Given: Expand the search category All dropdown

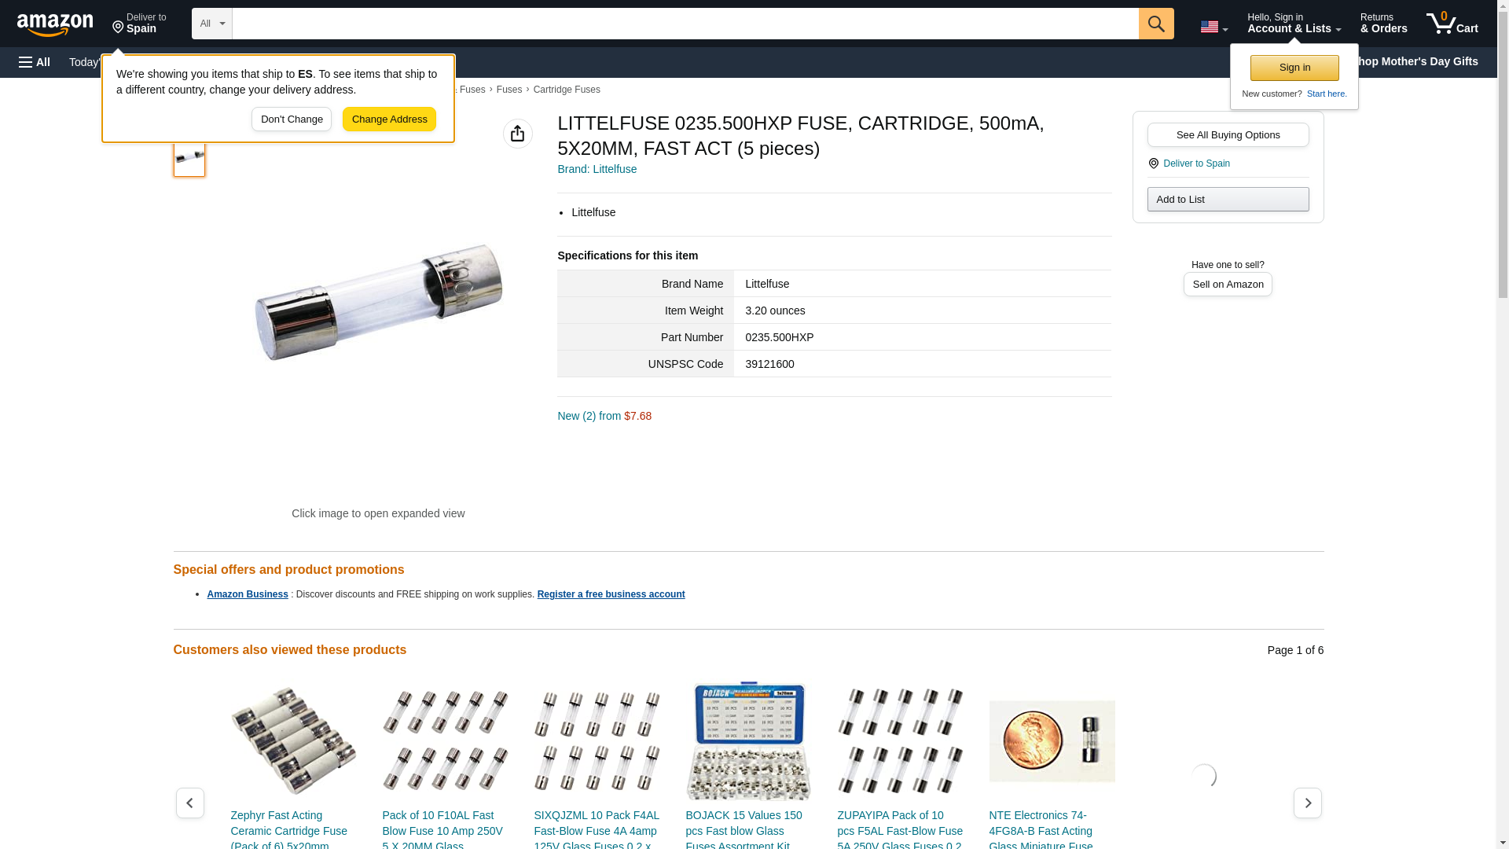Looking at the screenshot, I should tap(212, 24).
